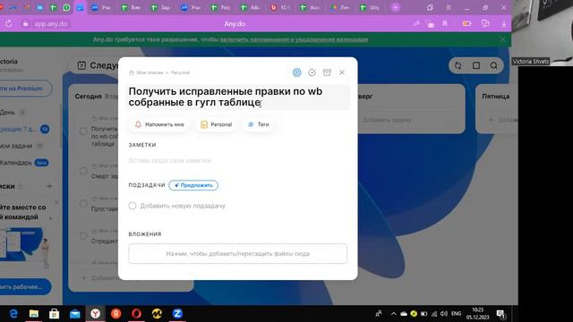The image size is (573, 322).
Task: Switch the ENG input language indicator
Action: [456, 314]
